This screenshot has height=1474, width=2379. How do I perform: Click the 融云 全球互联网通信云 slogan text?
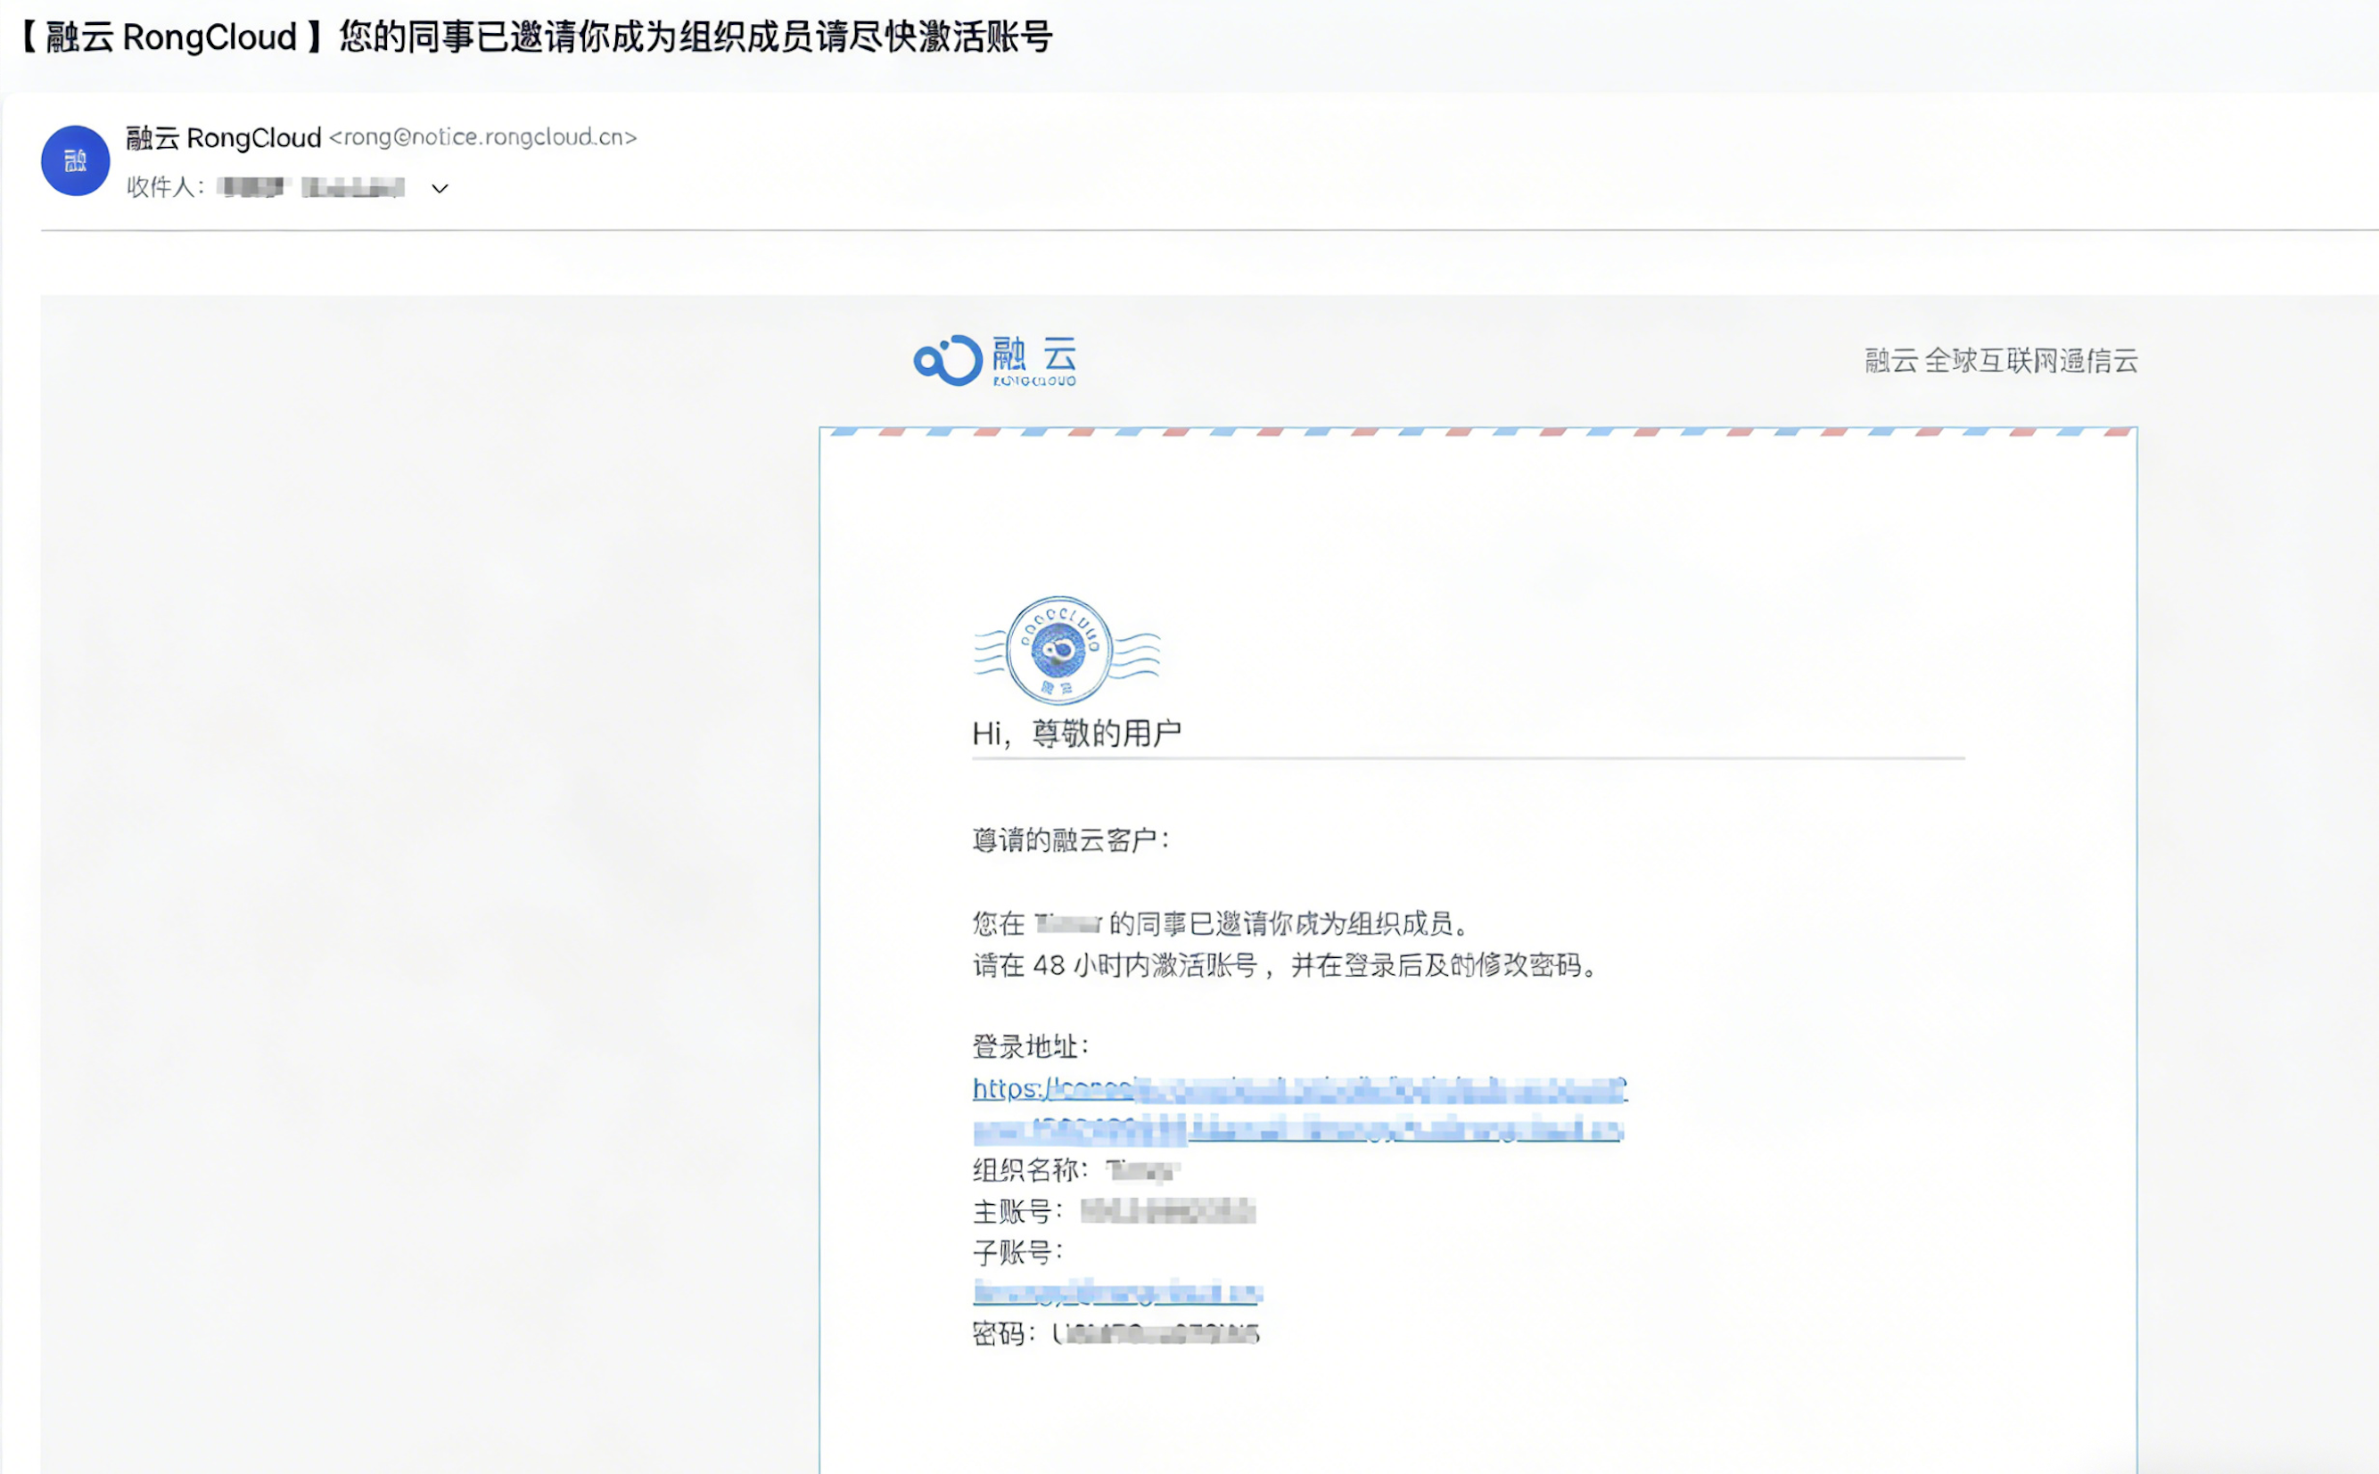point(2001,361)
